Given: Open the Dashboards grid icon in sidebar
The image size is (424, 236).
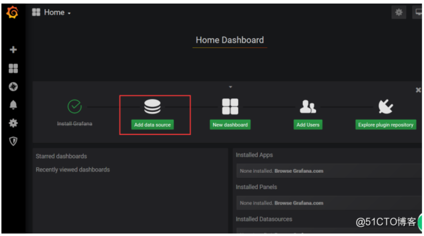Looking at the screenshot, I should coord(13,68).
